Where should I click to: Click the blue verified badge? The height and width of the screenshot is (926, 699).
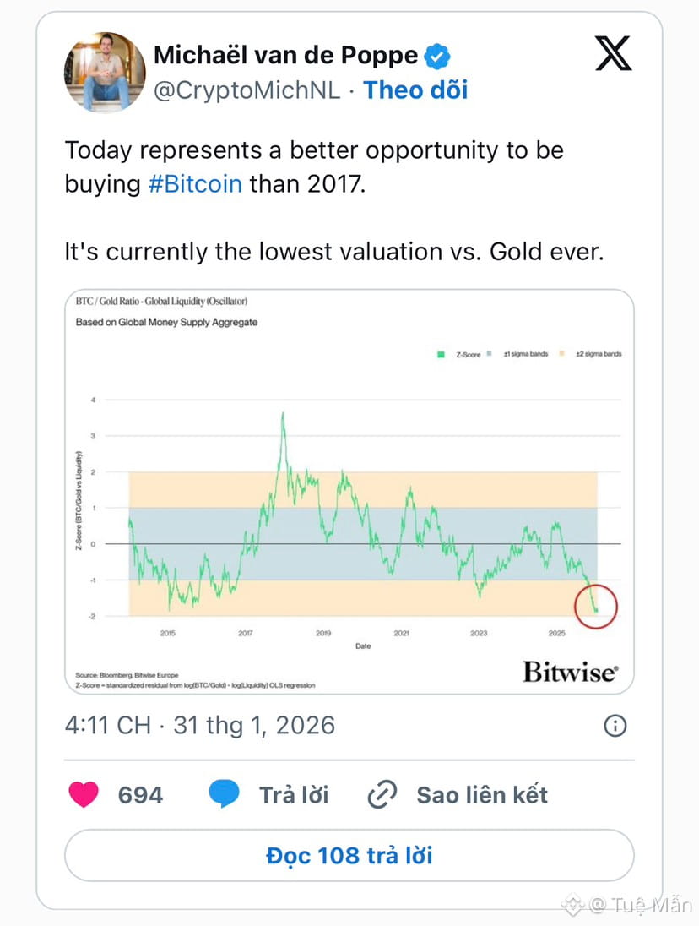(x=436, y=57)
